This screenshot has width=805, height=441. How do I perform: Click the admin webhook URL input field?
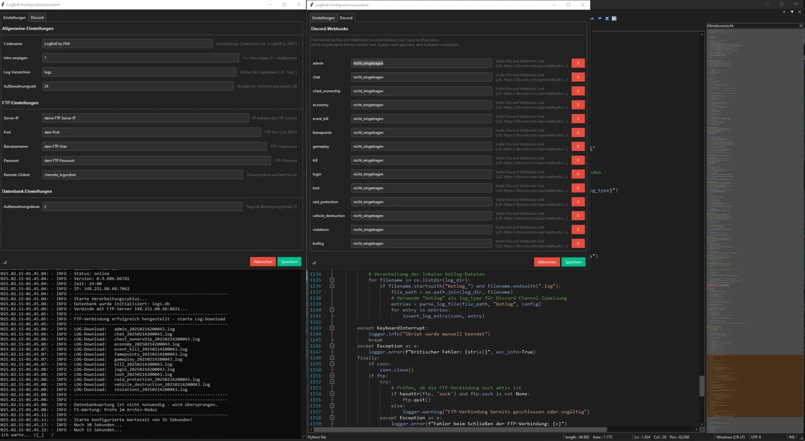421,63
